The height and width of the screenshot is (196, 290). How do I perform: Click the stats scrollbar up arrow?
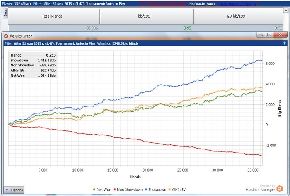pyautogui.click(x=286, y=11)
